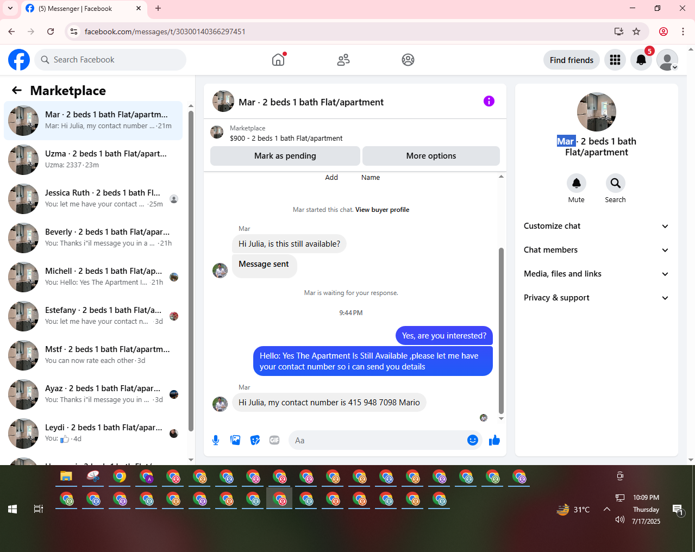
Task: Open the account profile picture menu
Action: [667, 60]
